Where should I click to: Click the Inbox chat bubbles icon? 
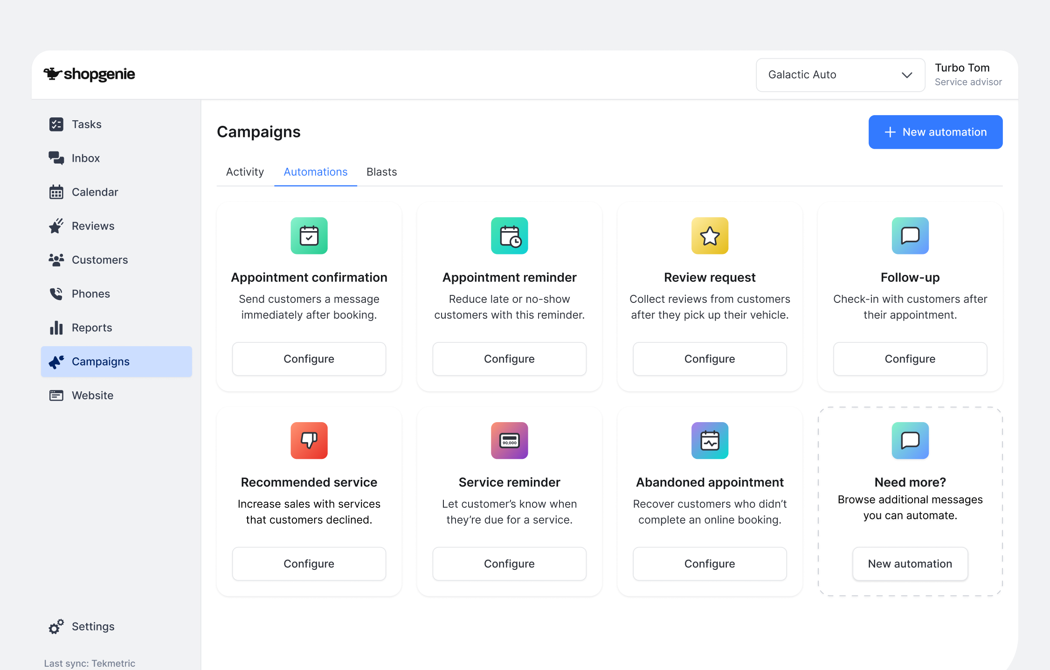[56, 158]
